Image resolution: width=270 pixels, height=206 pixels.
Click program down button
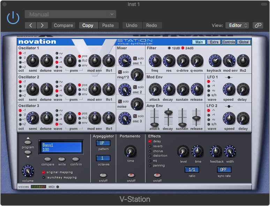click(28, 152)
